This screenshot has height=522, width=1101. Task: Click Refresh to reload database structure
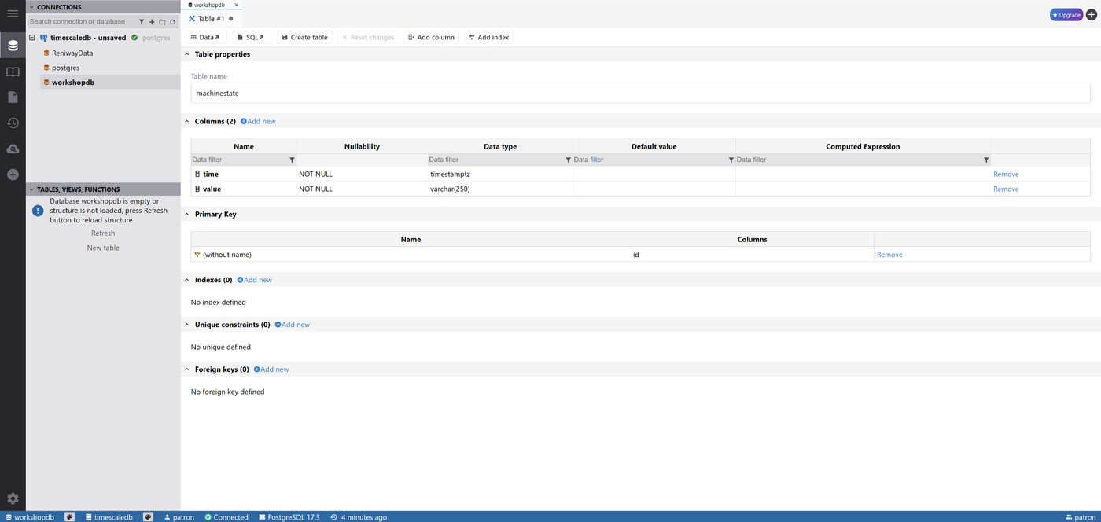pyautogui.click(x=102, y=233)
